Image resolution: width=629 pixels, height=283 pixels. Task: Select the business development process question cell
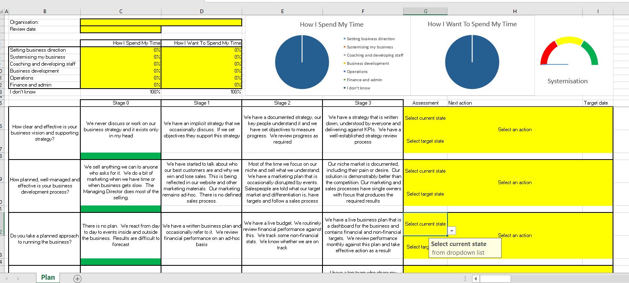coord(45,186)
